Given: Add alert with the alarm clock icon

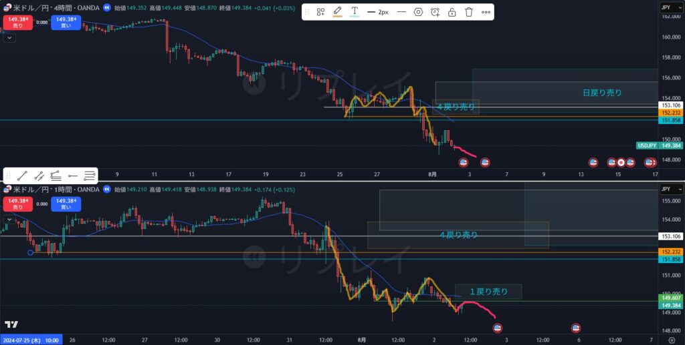Looking at the screenshot, I should click(435, 12).
